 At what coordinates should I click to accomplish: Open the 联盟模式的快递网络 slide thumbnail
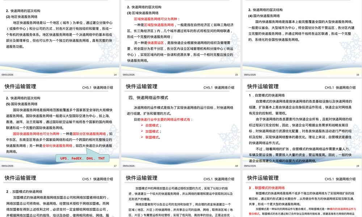click(302, 194)
